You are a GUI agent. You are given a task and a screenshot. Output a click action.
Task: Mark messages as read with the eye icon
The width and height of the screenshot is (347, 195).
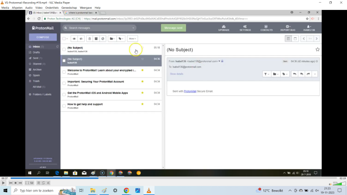coord(74,39)
